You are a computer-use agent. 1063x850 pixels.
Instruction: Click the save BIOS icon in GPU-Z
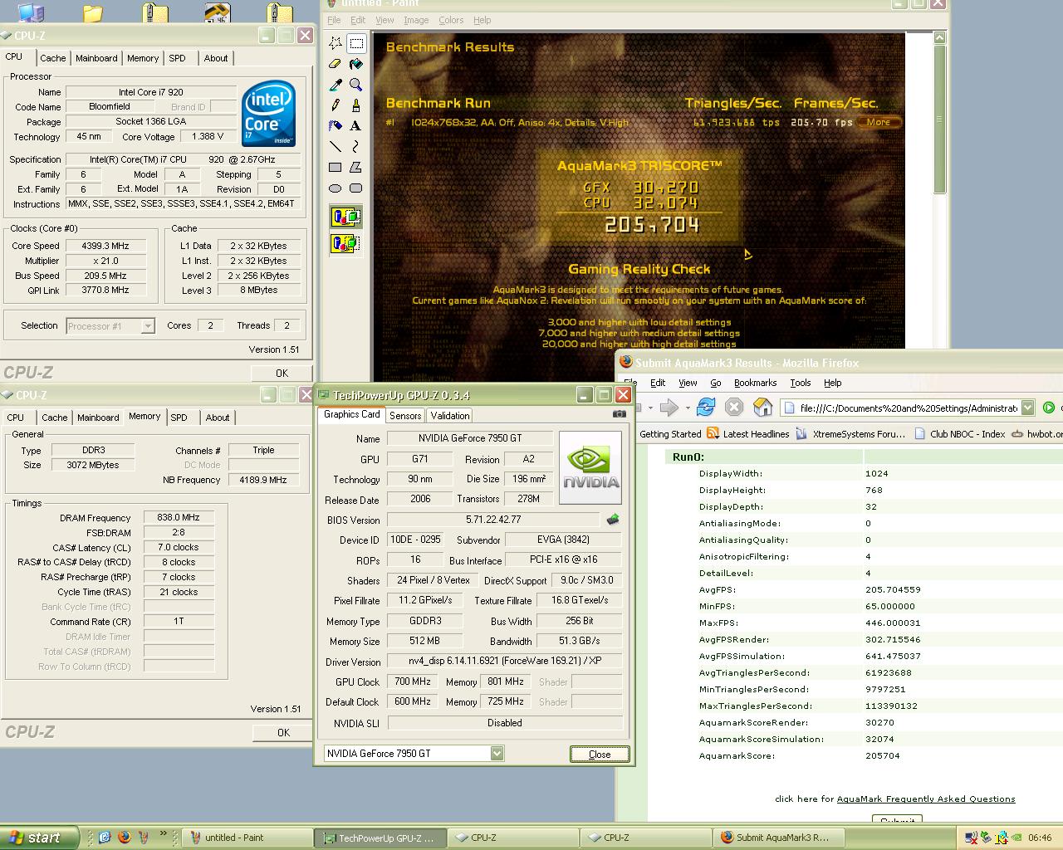coord(613,520)
